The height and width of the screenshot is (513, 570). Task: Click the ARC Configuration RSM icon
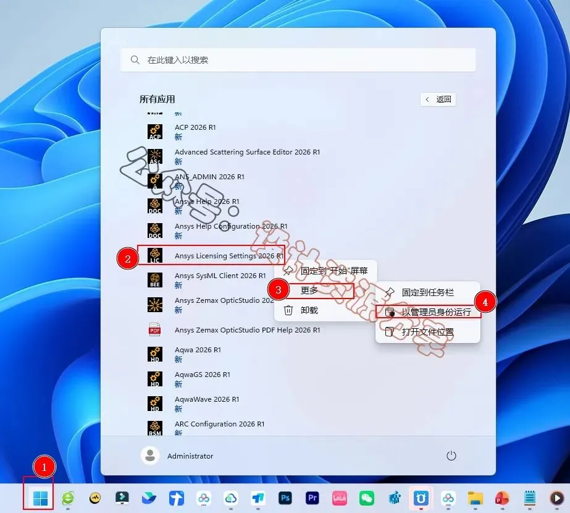155,428
